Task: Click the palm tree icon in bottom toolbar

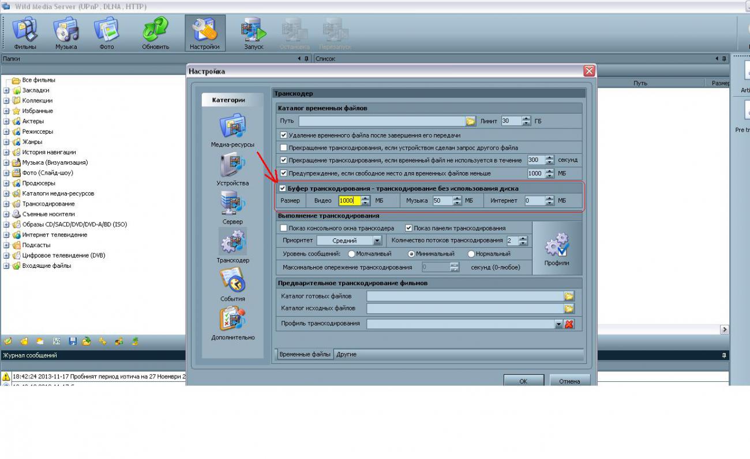Action: click(134, 341)
